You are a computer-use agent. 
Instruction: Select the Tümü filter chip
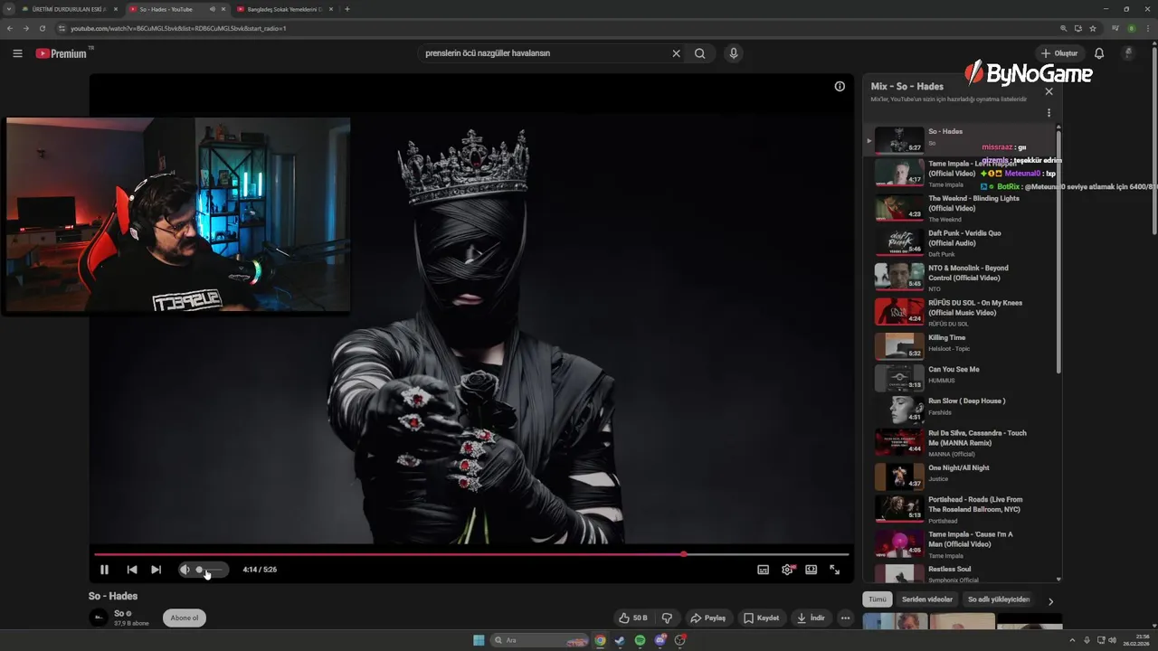[x=878, y=599]
